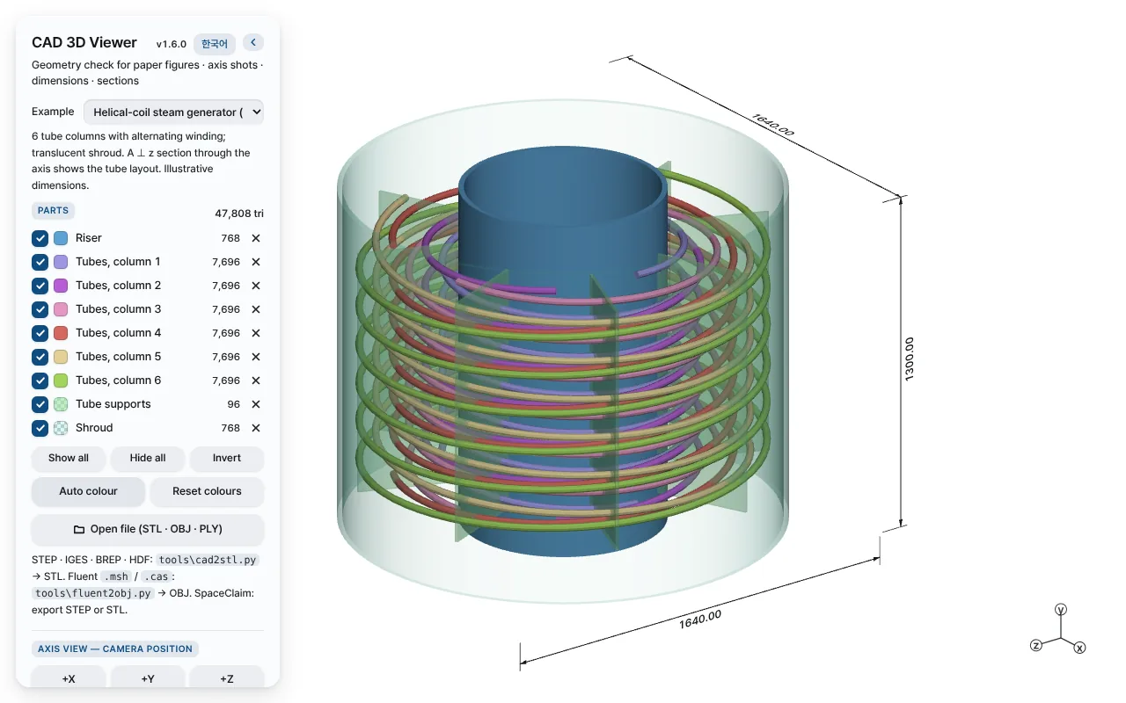
Task: Remove the Shroud part with its X icon
Action: [x=256, y=428]
